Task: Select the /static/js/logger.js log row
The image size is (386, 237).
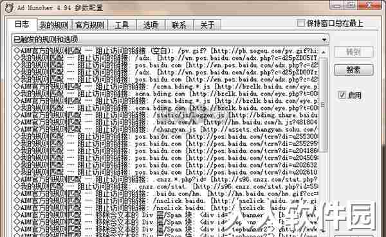Action: click(165, 115)
